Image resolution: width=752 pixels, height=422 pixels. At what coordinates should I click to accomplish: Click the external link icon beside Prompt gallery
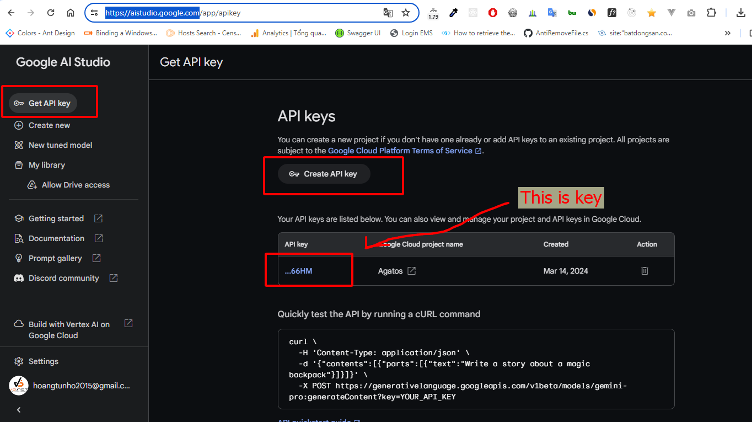pyautogui.click(x=96, y=258)
